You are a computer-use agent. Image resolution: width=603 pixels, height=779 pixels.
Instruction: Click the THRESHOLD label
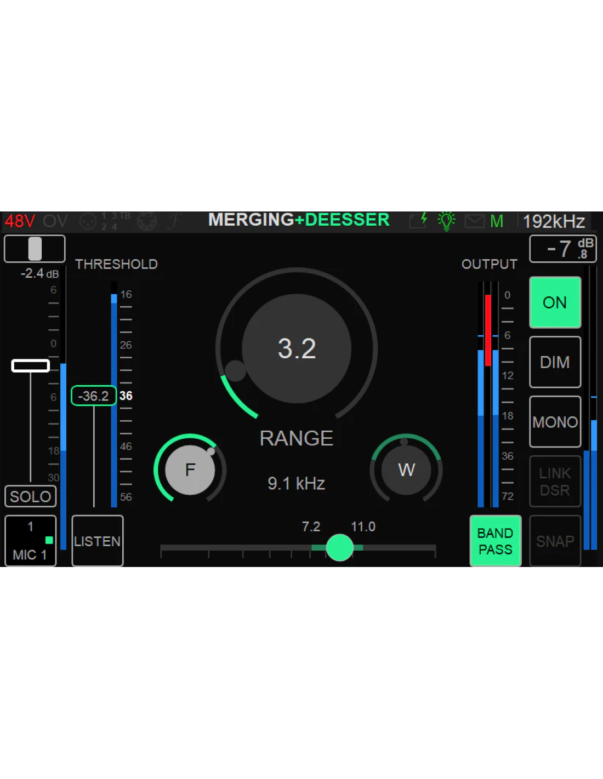(116, 264)
